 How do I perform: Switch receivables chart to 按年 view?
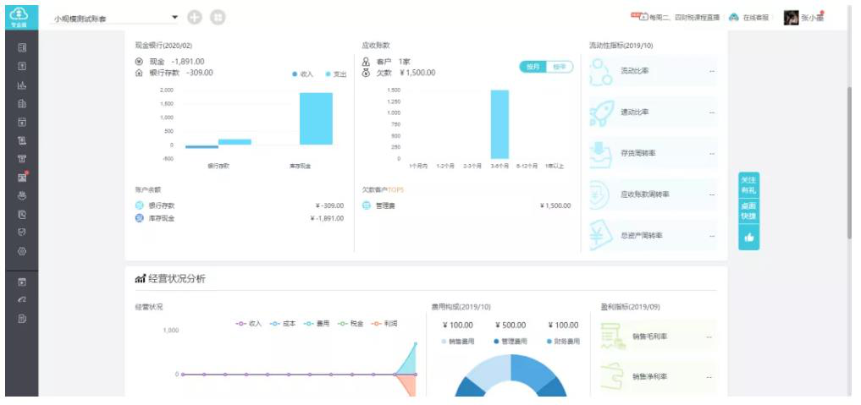(560, 67)
